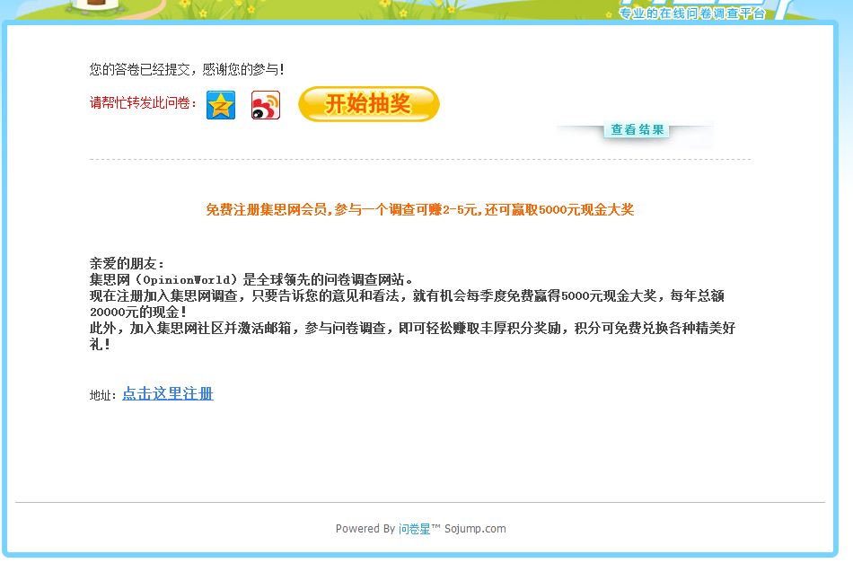Screen dimensions: 853x572
Task: Click the 开始抽奖 lottery button
Action: [x=369, y=104]
